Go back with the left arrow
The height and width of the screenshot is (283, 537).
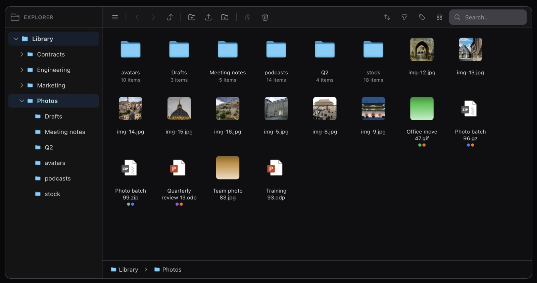point(137,17)
